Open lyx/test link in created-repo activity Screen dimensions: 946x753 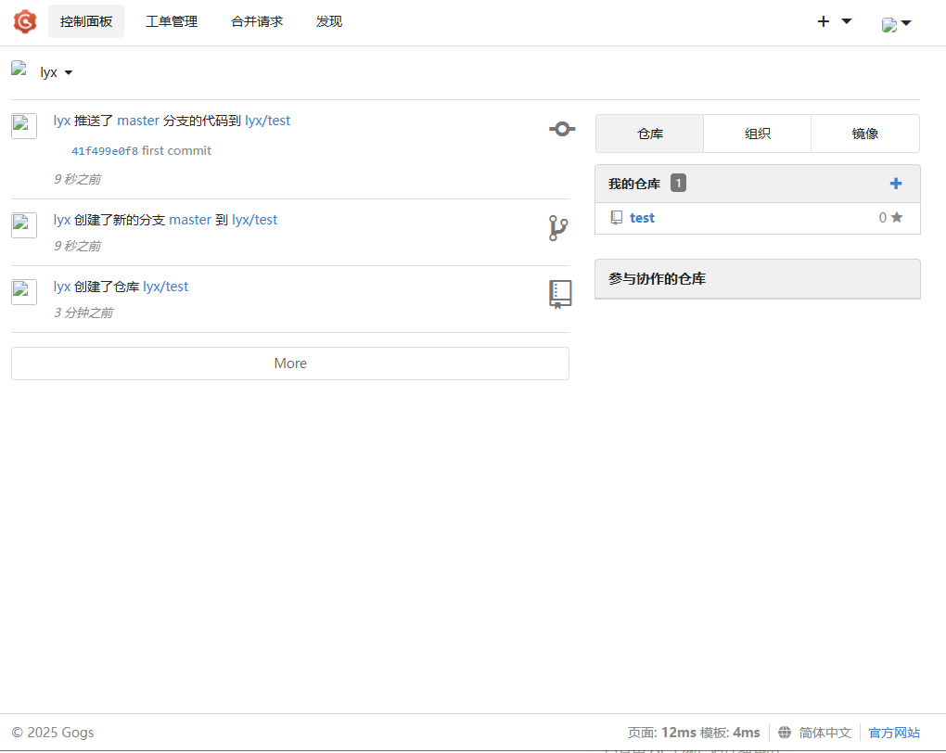[165, 287]
